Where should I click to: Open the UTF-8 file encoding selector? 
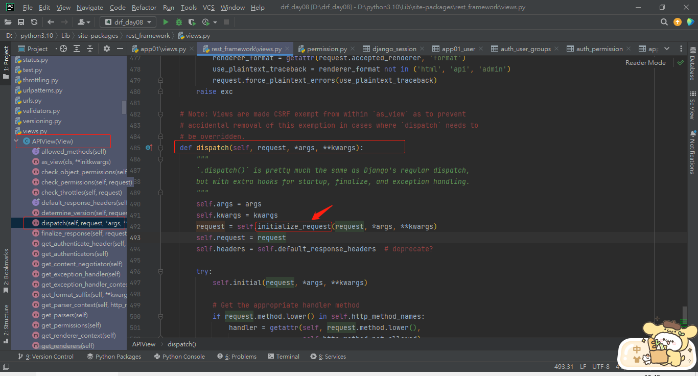pyautogui.click(x=601, y=367)
